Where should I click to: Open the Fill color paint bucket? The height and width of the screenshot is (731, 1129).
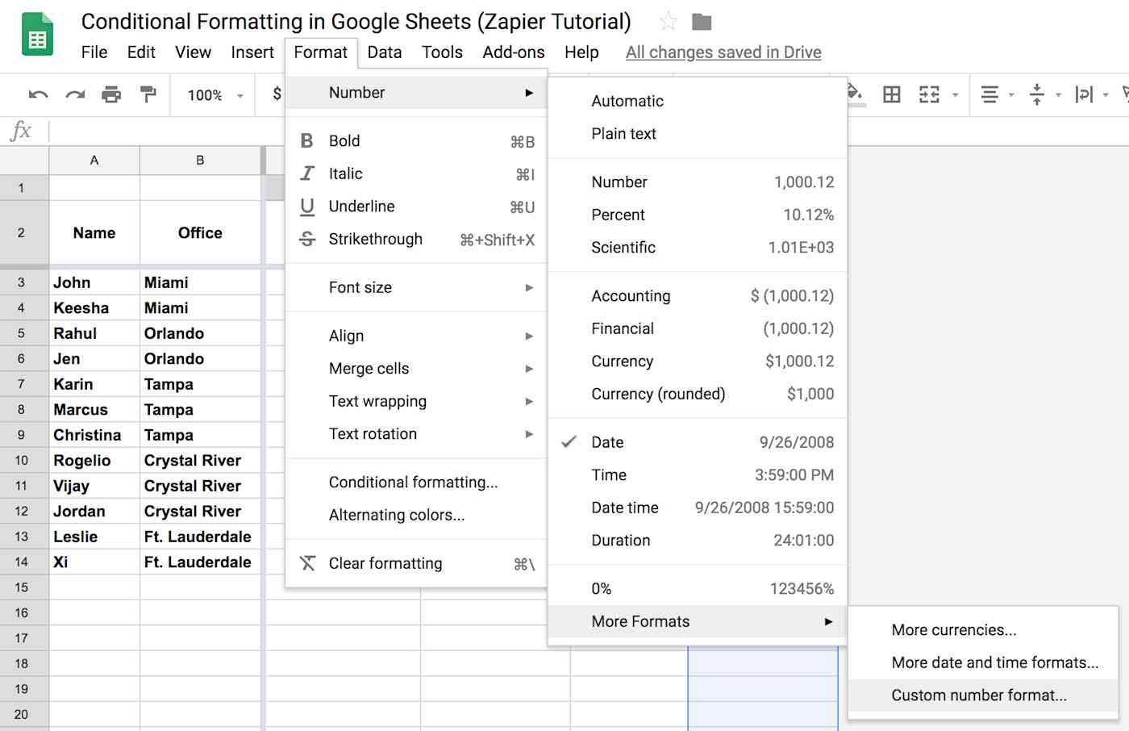coord(853,94)
